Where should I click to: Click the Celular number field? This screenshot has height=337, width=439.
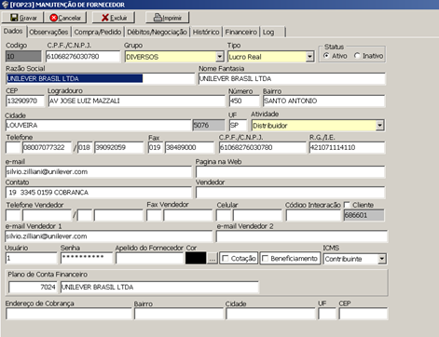(257, 215)
